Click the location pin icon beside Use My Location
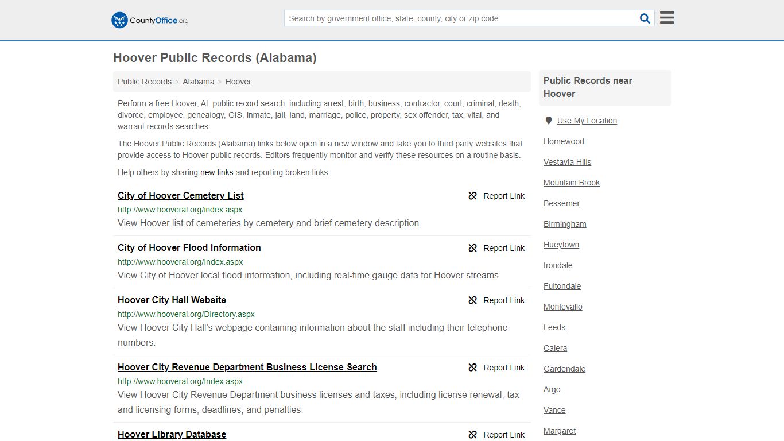This screenshot has width=784, height=441. (x=549, y=121)
